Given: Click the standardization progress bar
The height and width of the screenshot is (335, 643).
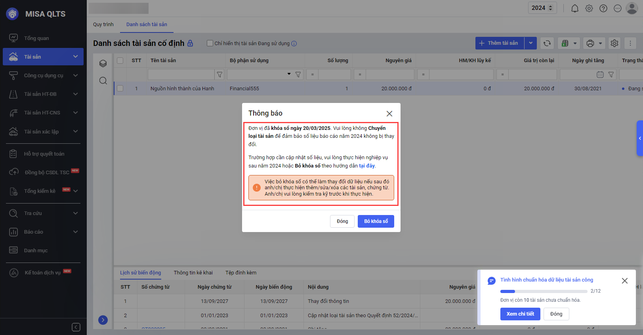Looking at the screenshot, I should pos(544,291).
